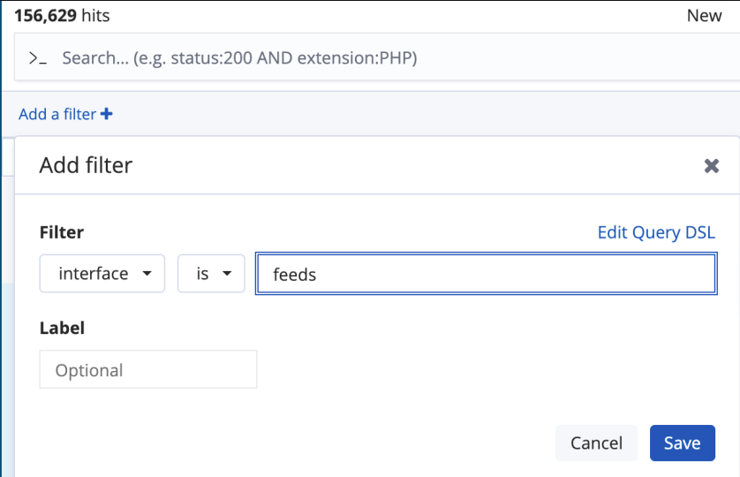Click the caret arrow on the interface selector
Screen dimensions: 740x477
(147, 274)
